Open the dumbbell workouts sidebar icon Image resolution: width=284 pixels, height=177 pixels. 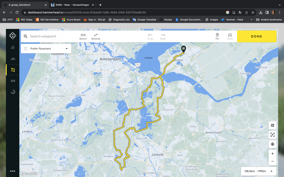(13, 81)
